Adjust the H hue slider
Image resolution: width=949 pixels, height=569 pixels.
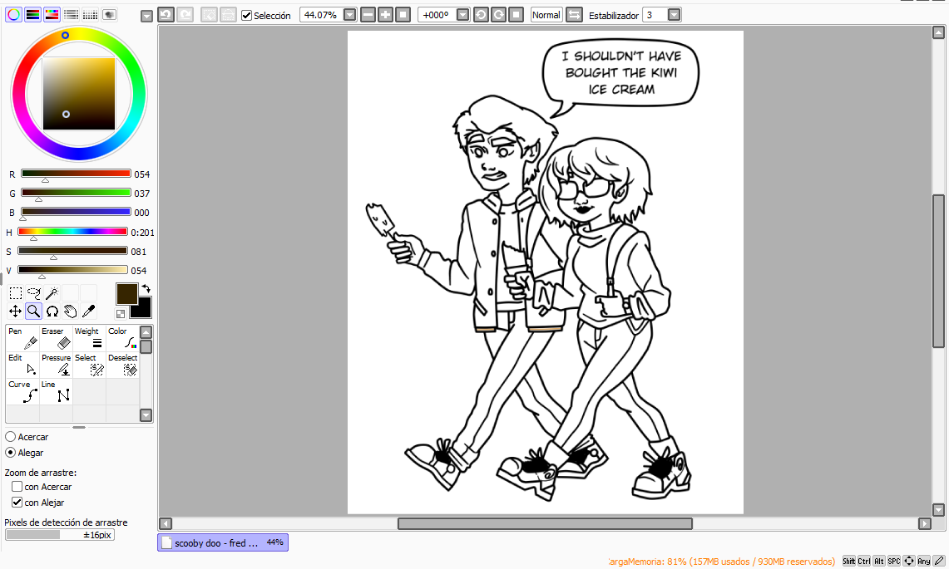click(x=72, y=232)
